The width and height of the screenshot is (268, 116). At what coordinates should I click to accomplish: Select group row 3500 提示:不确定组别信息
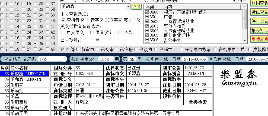193,12
